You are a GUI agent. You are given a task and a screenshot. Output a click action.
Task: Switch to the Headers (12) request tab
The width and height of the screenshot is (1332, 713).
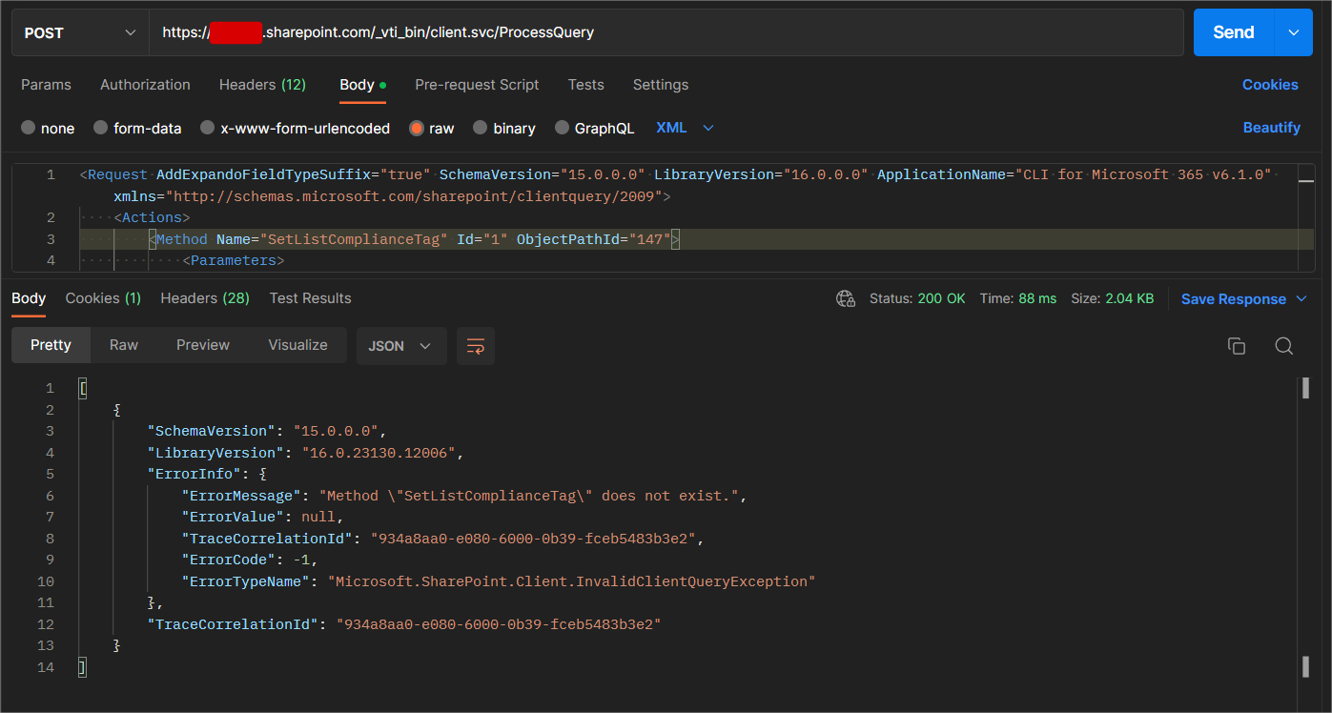(x=262, y=85)
